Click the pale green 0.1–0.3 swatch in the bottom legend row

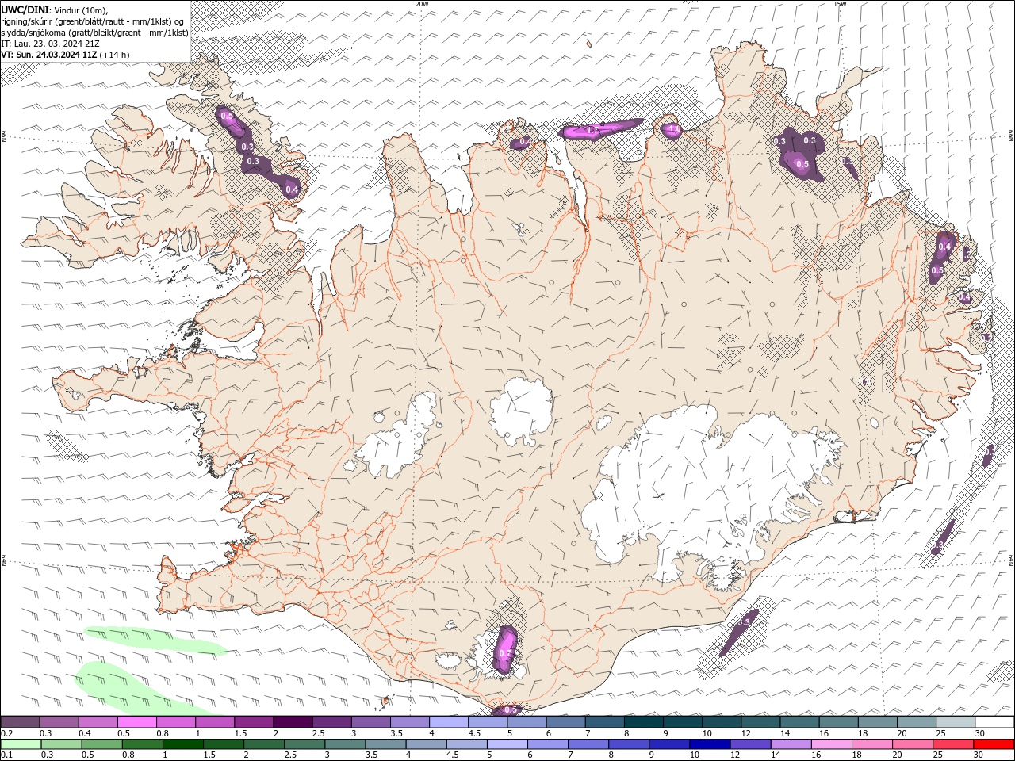coord(21,744)
